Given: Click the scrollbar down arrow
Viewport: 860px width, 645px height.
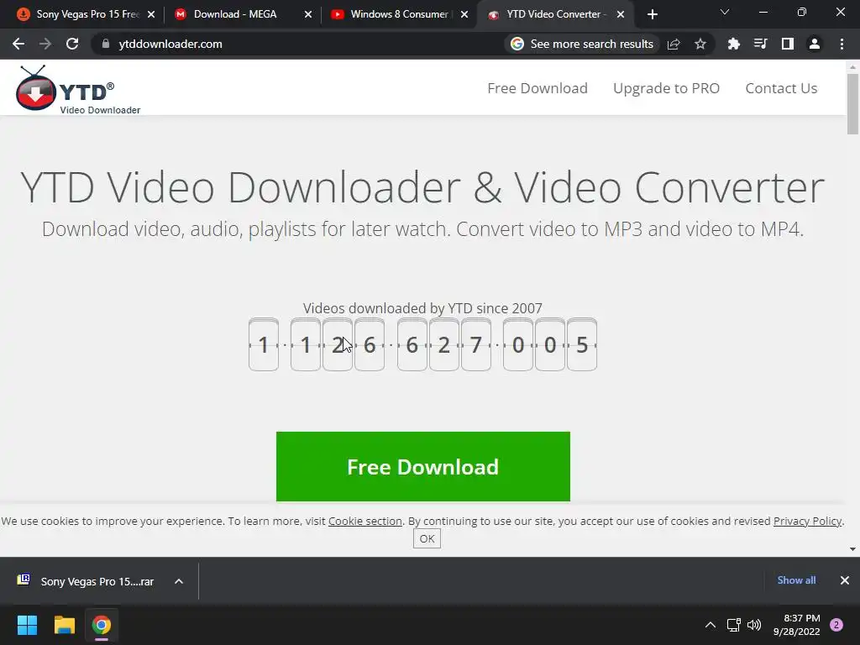Looking at the screenshot, I should pyautogui.click(x=852, y=549).
